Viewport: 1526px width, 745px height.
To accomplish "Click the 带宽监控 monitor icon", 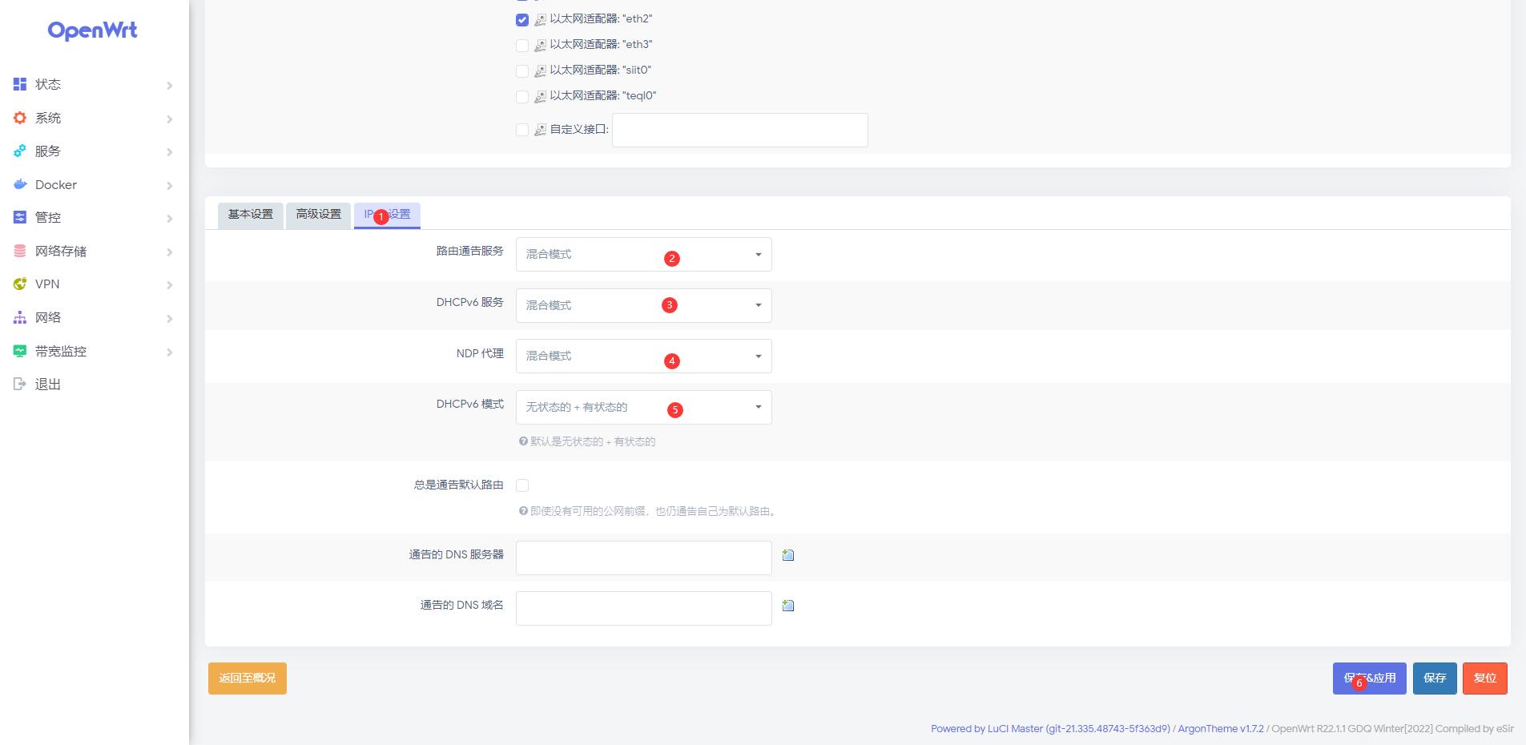I will (20, 351).
